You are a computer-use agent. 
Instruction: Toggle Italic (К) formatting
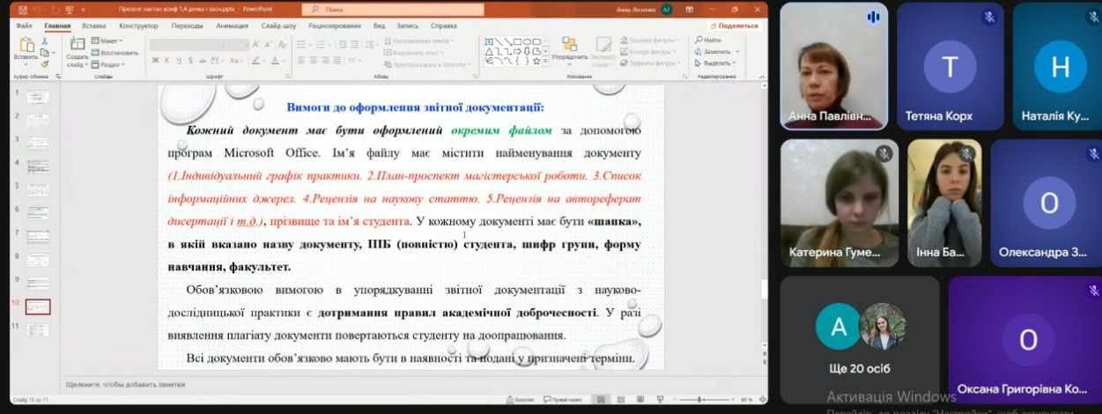[166, 61]
